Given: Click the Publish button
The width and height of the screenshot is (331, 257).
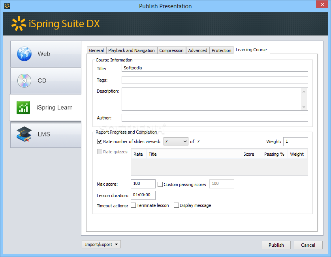Looking at the screenshot, I should (x=276, y=245).
